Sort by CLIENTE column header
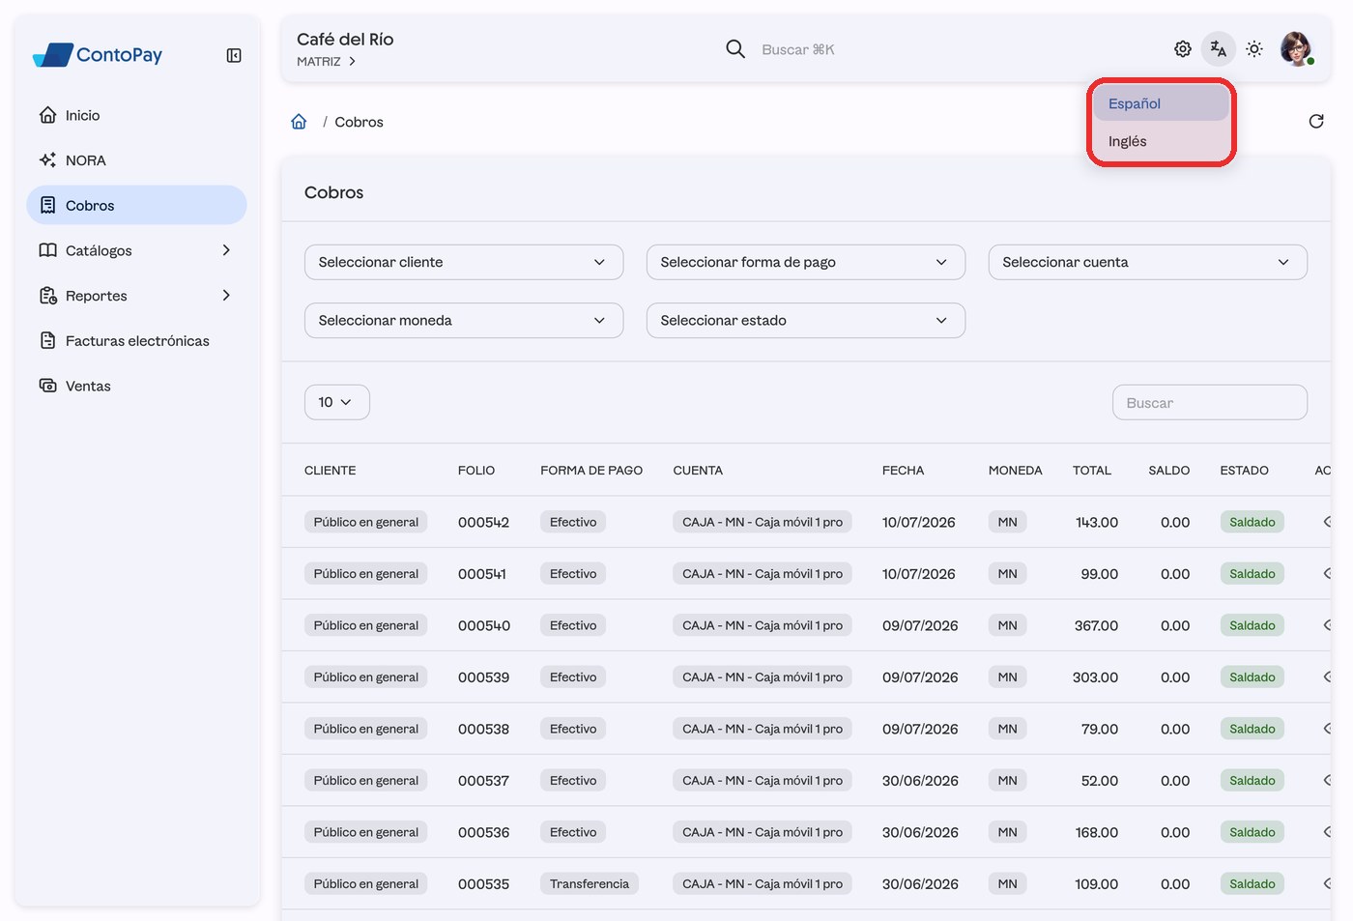Image resolution: width=1353 pixels, height=921 pixels. tap(331, 471)
